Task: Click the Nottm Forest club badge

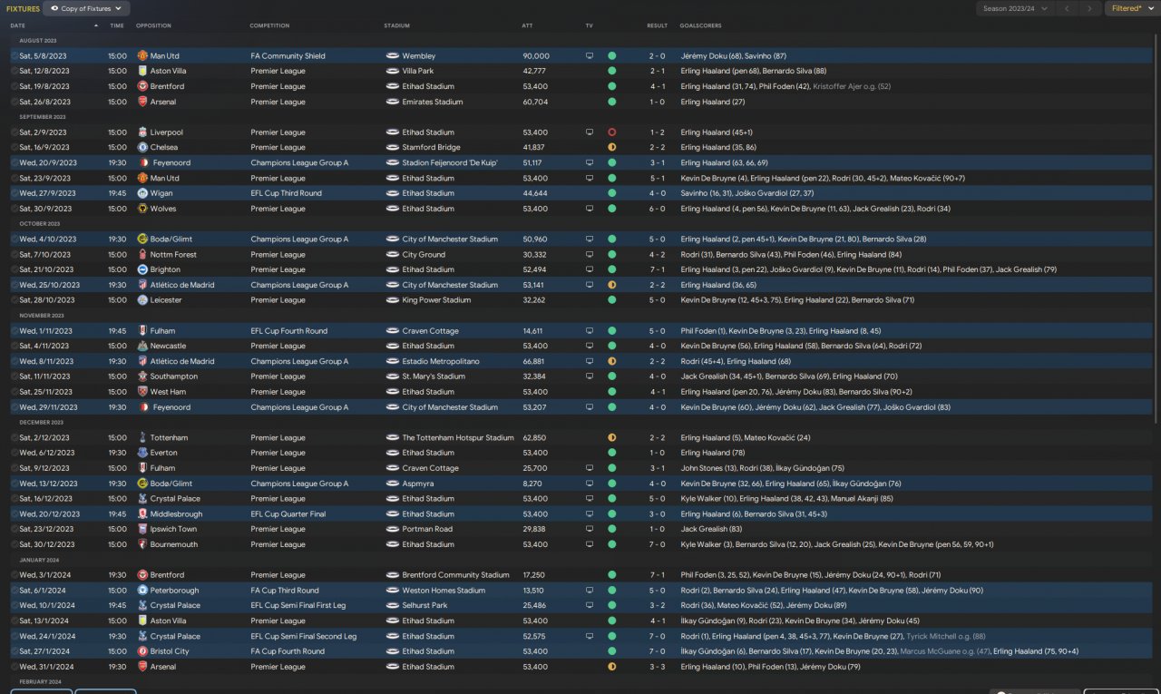Action: pos(142,255)
